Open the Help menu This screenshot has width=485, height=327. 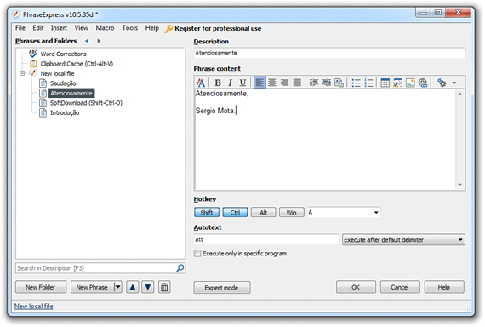pyautogui.click(x=152, y=28)
